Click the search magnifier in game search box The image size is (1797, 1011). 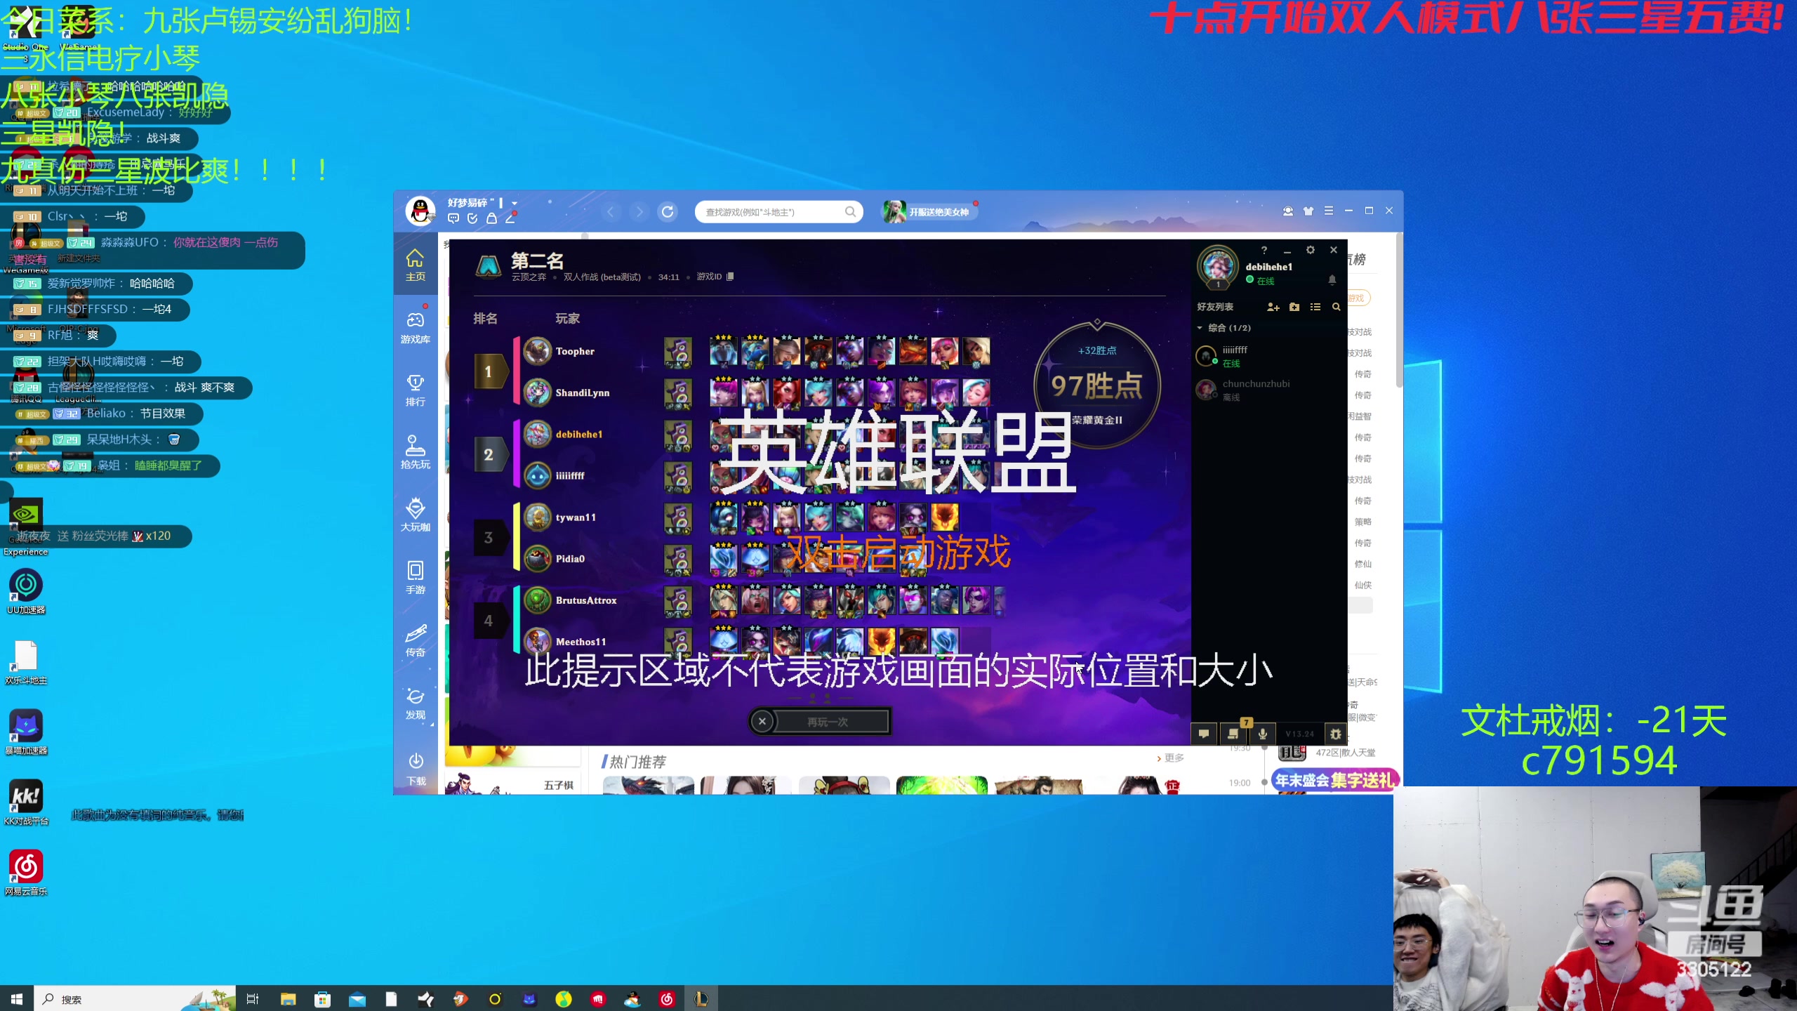pyautogui.click(x=850, y=211)
